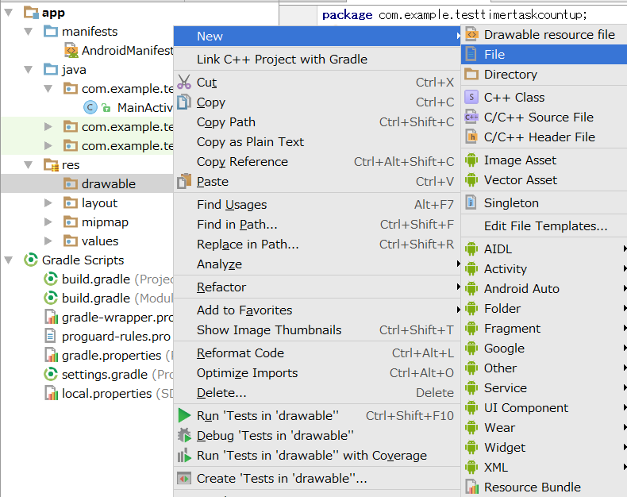Click Link C++ Project with Gradle

[282, 60]
